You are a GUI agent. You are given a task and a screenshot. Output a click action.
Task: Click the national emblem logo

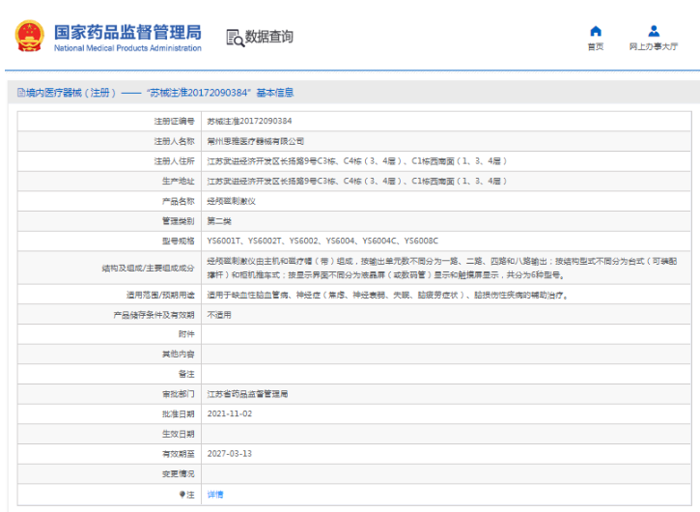coord(30,36)
